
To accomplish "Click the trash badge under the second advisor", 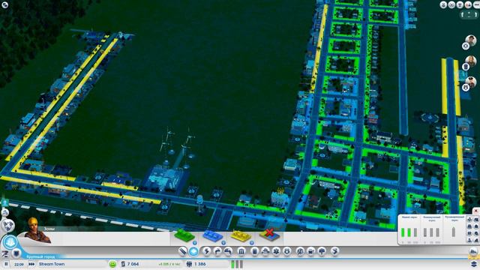I will (466, 67).
